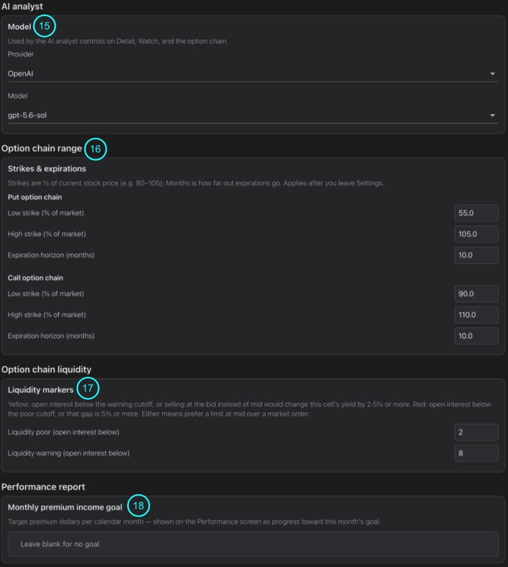Image resolution: width=508 pixels, height=567 pixels.
Task: Open the Model dropdown showing gpt-5.6-sol
Action: coord(253,115)
